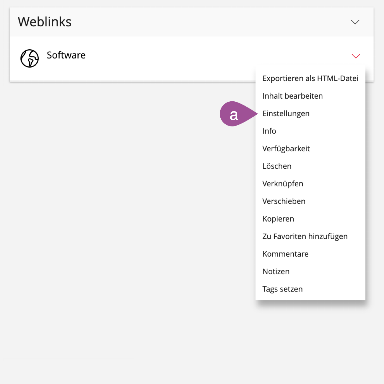Click Zu Favoriten hinzufügen
This screenshot has width=384, height=384.
pos(305,237)
